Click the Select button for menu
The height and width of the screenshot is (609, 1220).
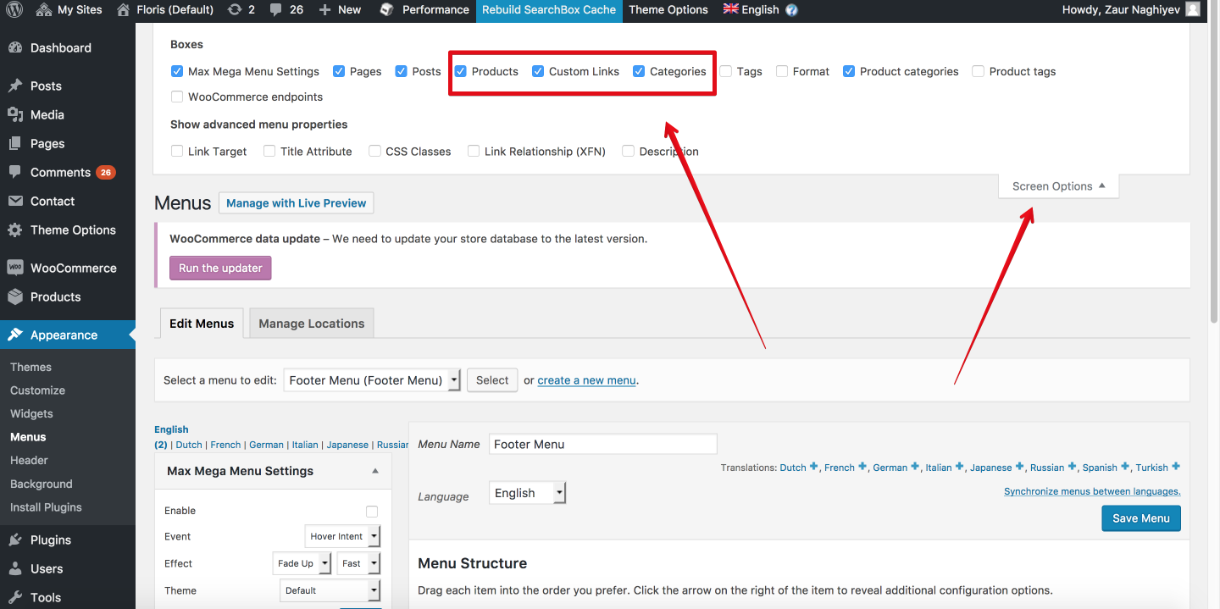tap(492, 380)
